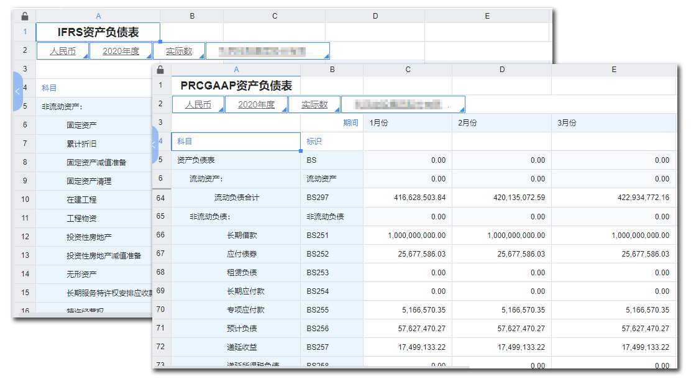Select the 累计折旧 row in IFRS sheet
The height and width of the screenshot is (384, 691).
(94, 144)
